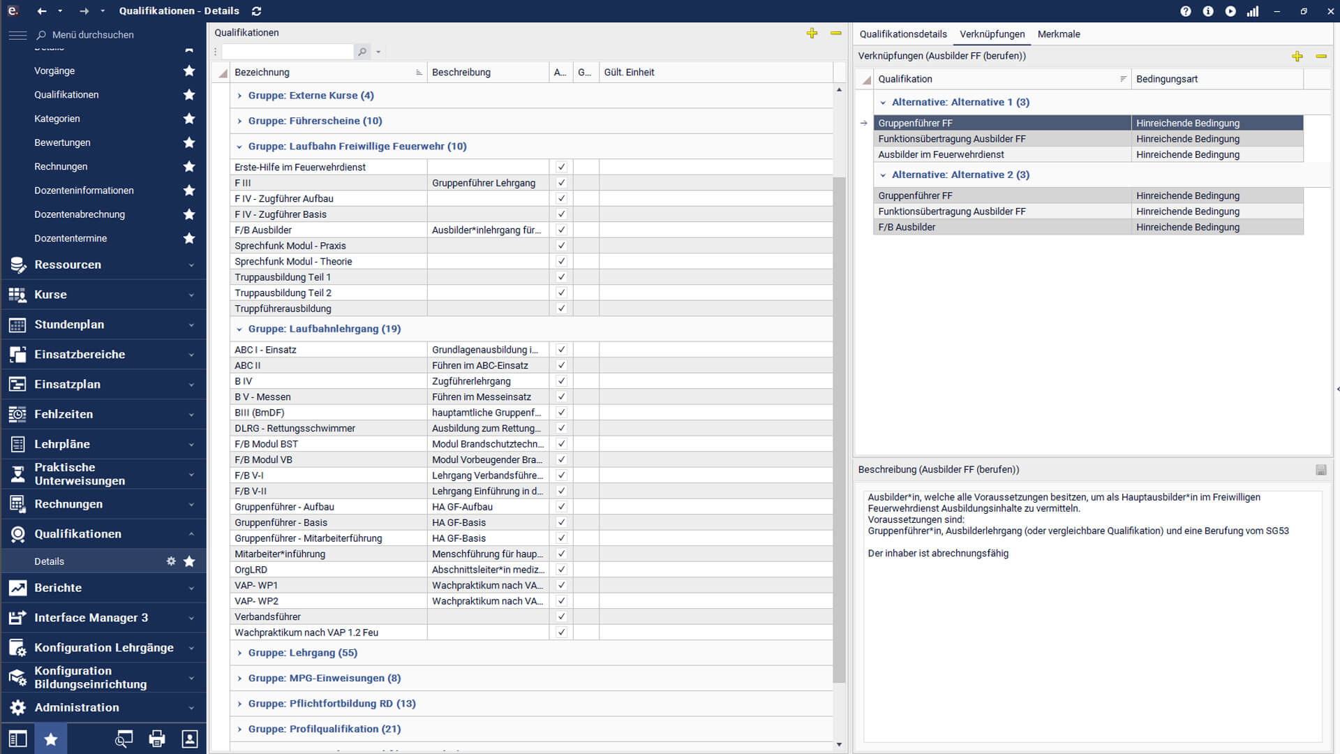
Task: Toggle checkbox for Verbandsführer row
Action: click(561, 616)
